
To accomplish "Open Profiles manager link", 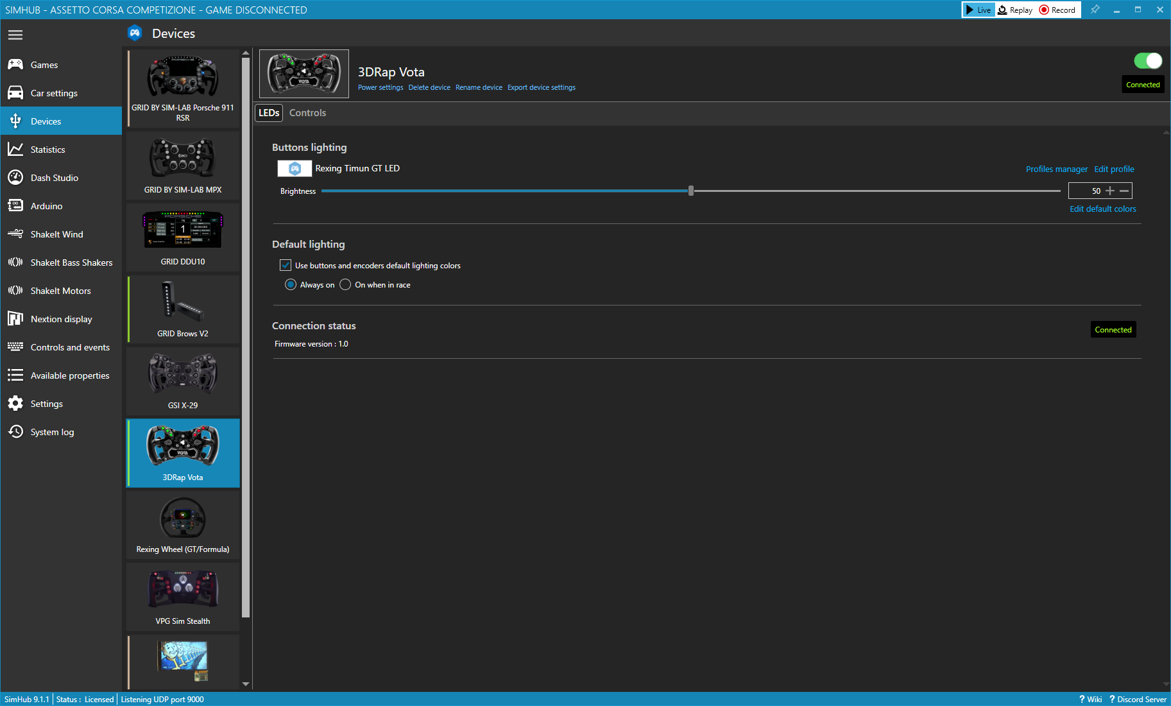I will tap(1056, 169).
